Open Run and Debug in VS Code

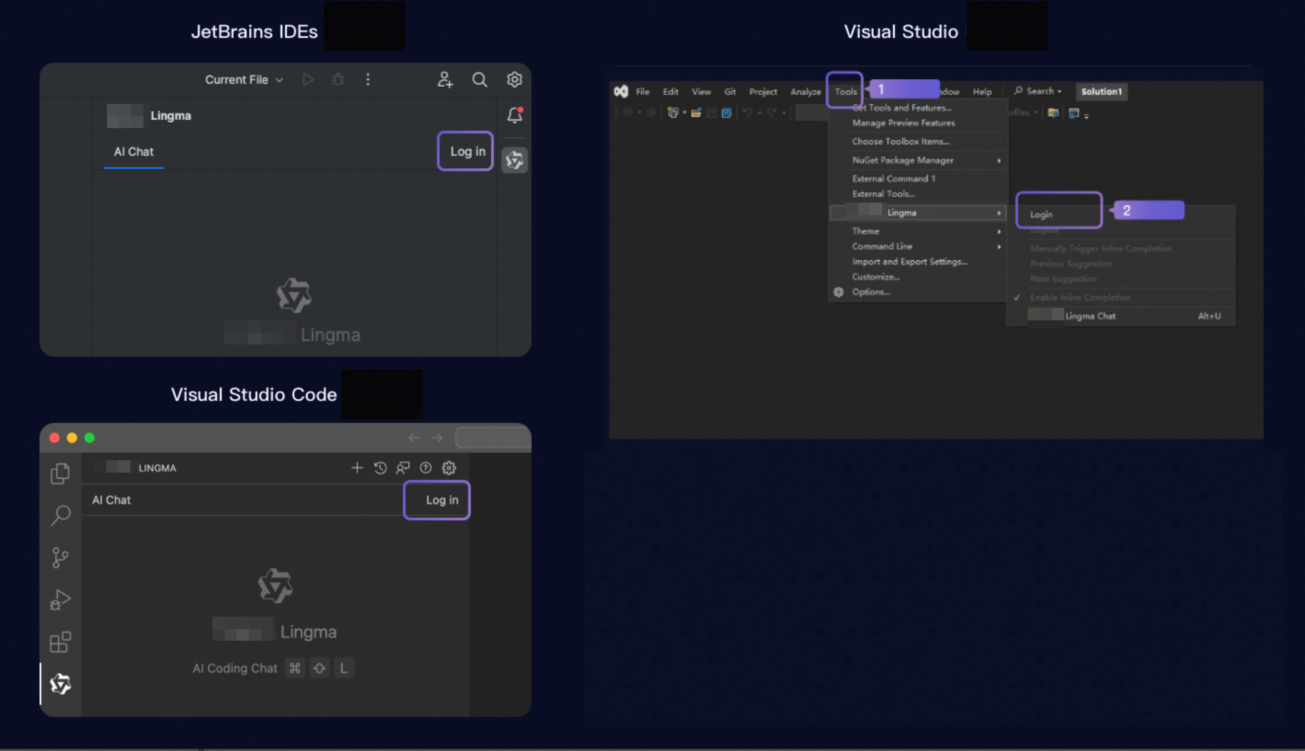click(61, 599)
